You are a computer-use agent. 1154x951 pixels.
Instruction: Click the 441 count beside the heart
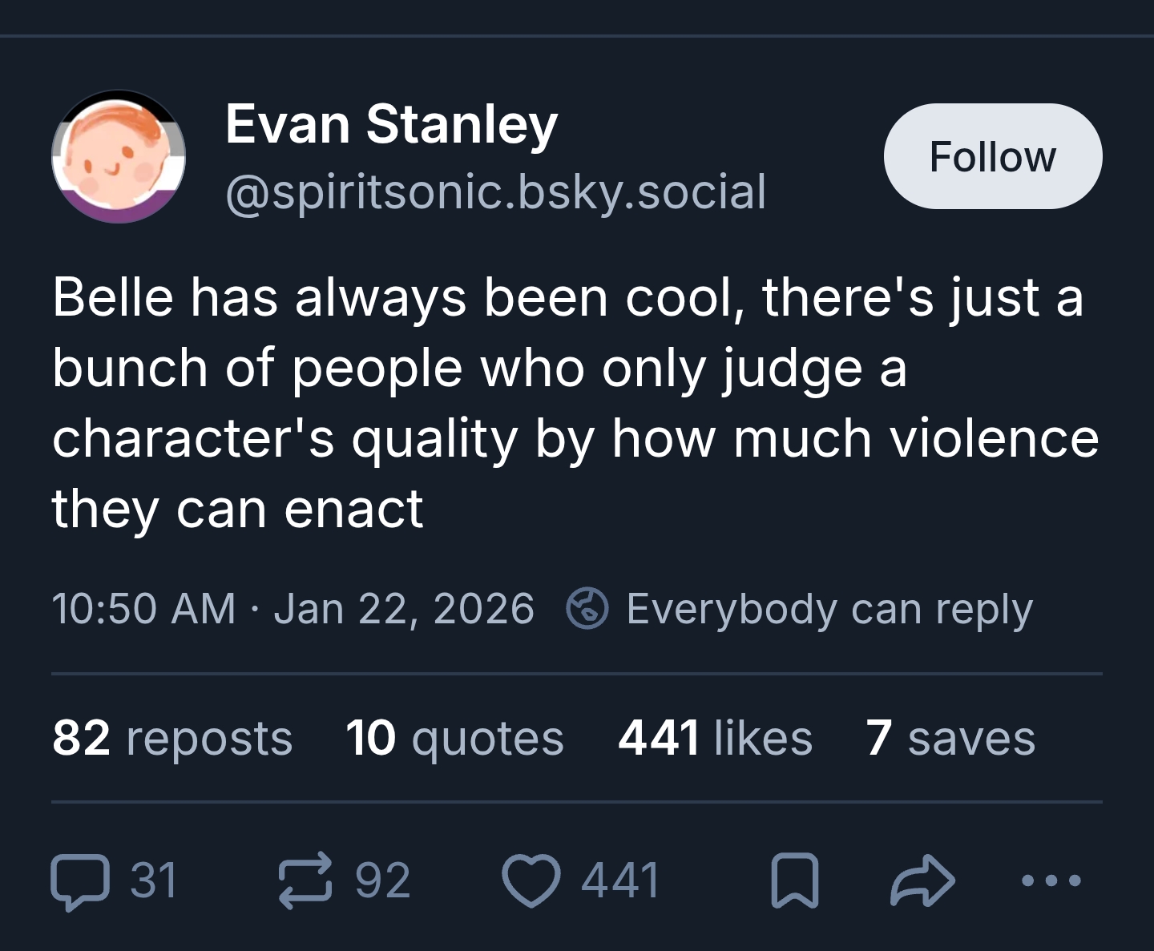pyautogui.click(x=619, y=880)
